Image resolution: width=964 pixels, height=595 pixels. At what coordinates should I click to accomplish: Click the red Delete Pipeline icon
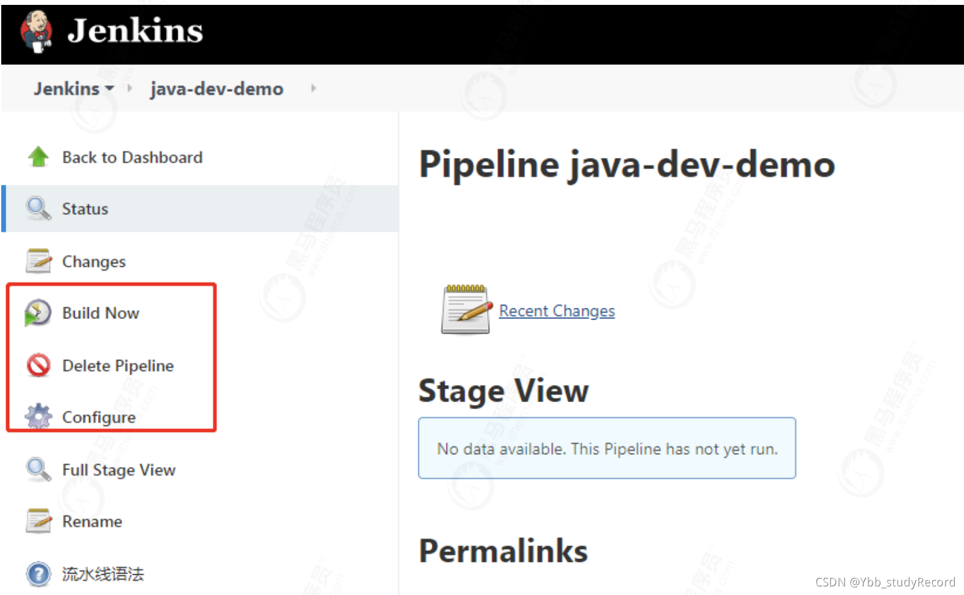pyautogui.click(x=39, y=365)
